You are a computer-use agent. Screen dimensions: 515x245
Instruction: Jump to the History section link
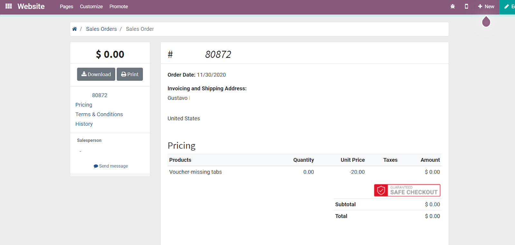pyautogui.click(x=84, y=124)
